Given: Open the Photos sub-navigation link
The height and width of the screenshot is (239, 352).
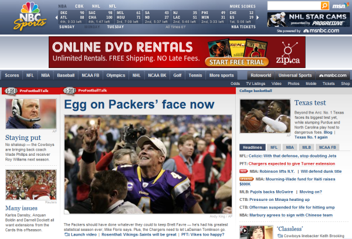Looking at the screenshot, I should [293, 84].
